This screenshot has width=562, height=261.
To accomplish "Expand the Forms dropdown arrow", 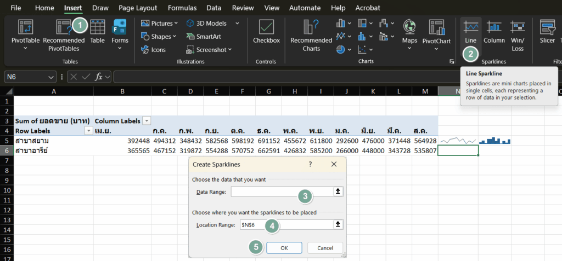I will pyautogui.click(x=120, y=48).
